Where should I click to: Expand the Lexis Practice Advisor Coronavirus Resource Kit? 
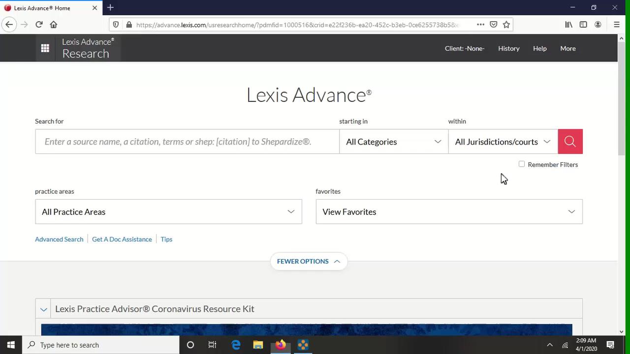click(x=43, y=309)
